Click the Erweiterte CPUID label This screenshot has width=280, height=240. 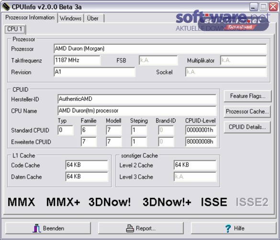(x=31, y=142)
